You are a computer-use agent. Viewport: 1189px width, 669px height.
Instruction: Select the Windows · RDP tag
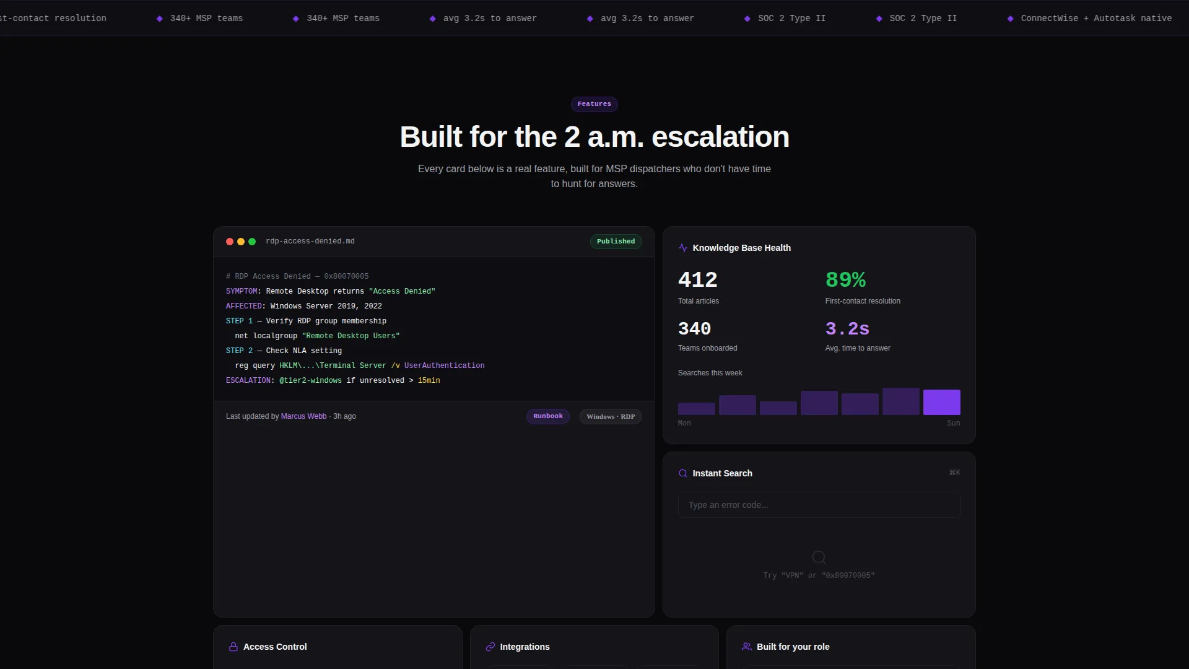point(611,416)
